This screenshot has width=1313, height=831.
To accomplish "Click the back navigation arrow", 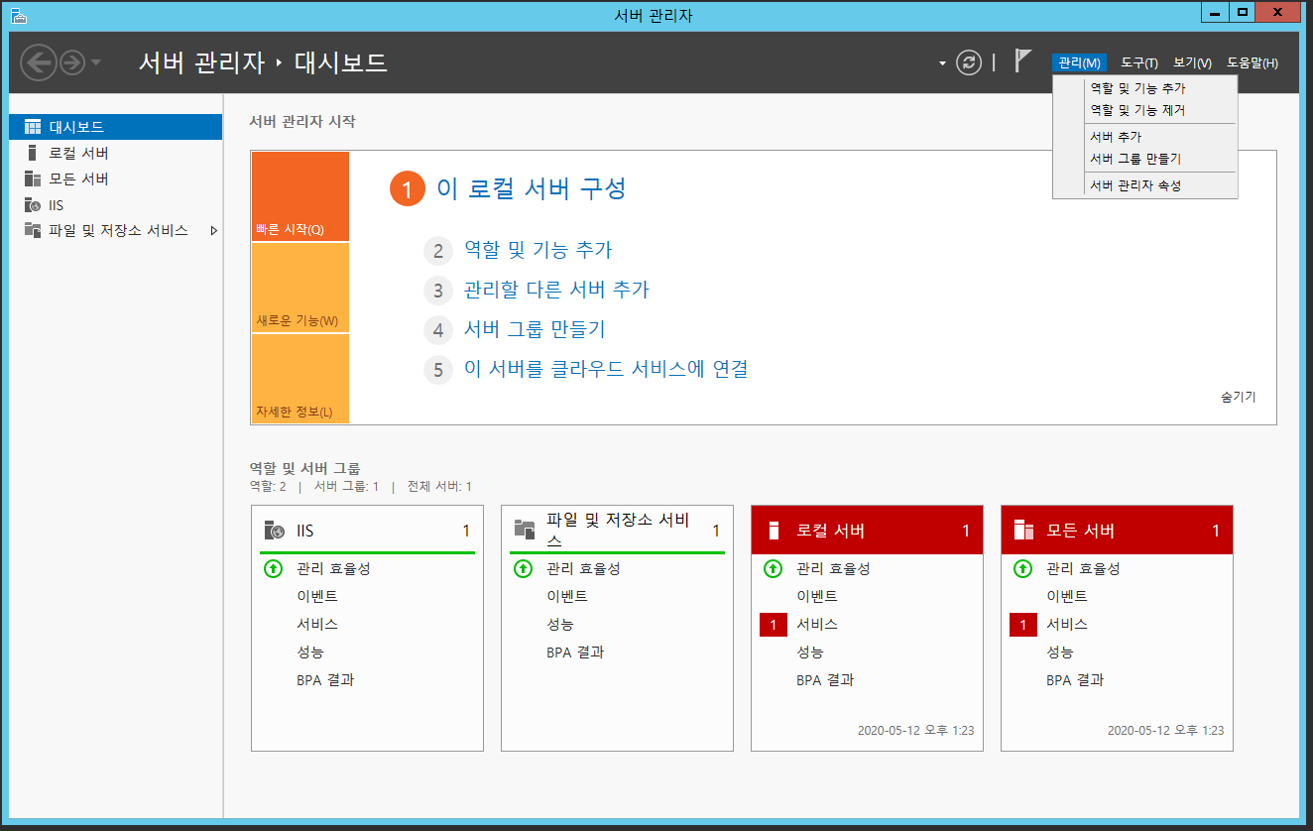I will [39, 63].
